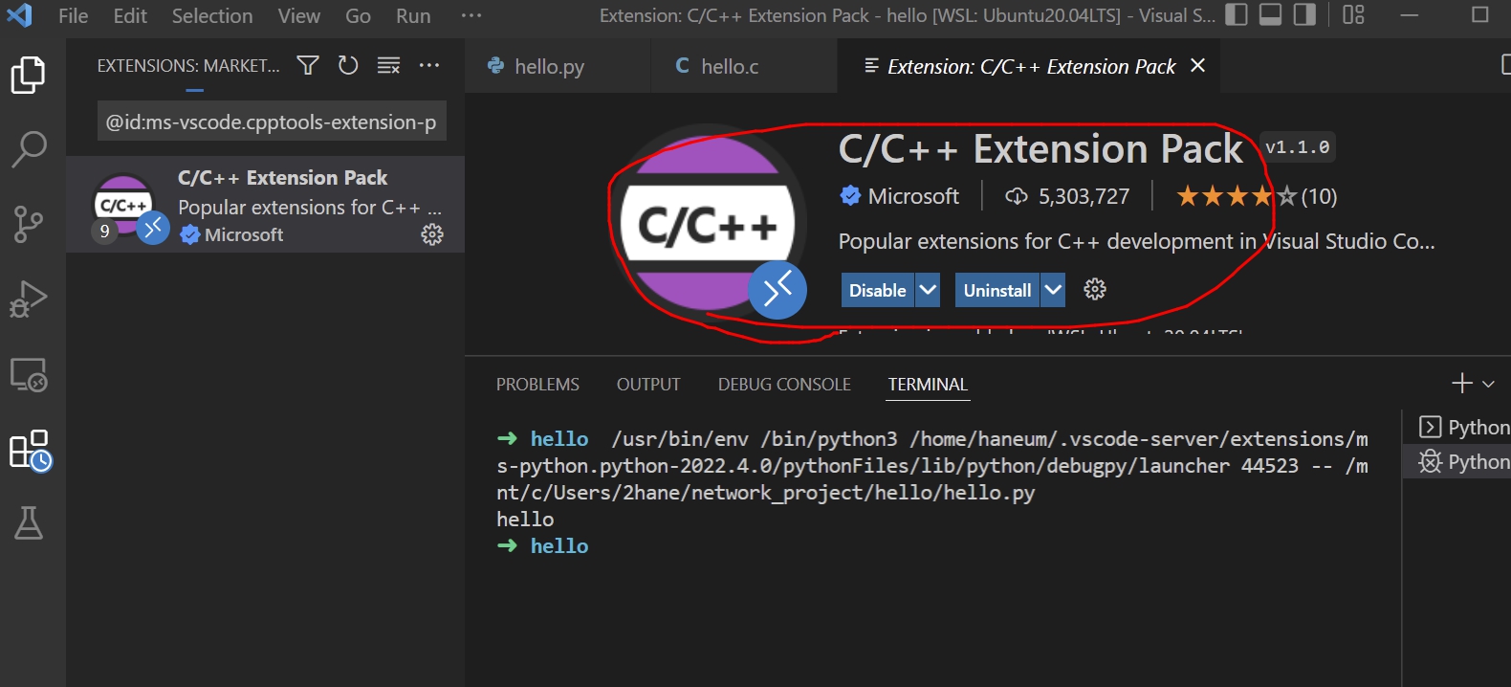Open the launch profile dropdown chevron
1511x687 pixels.
click(1488, 384)
